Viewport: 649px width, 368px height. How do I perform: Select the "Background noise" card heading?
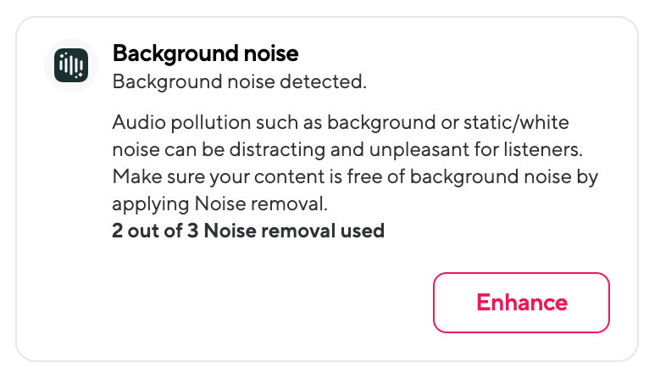[205, 54]
